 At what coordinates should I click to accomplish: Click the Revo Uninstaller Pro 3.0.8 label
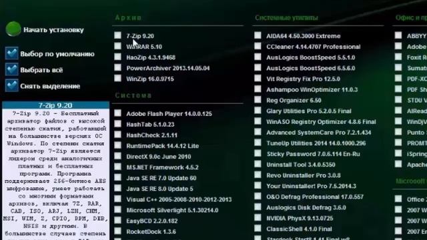coord(304,175)
